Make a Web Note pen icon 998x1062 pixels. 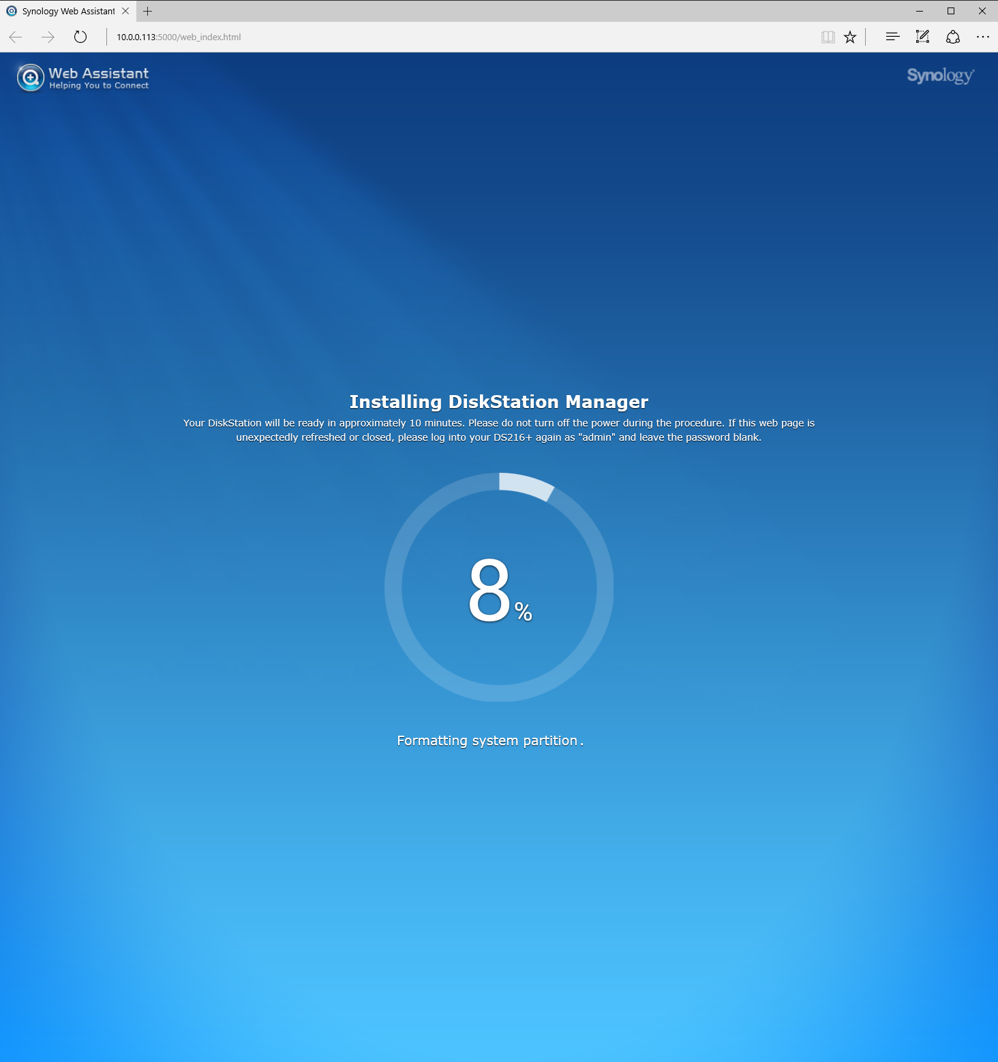coord(922,37)
